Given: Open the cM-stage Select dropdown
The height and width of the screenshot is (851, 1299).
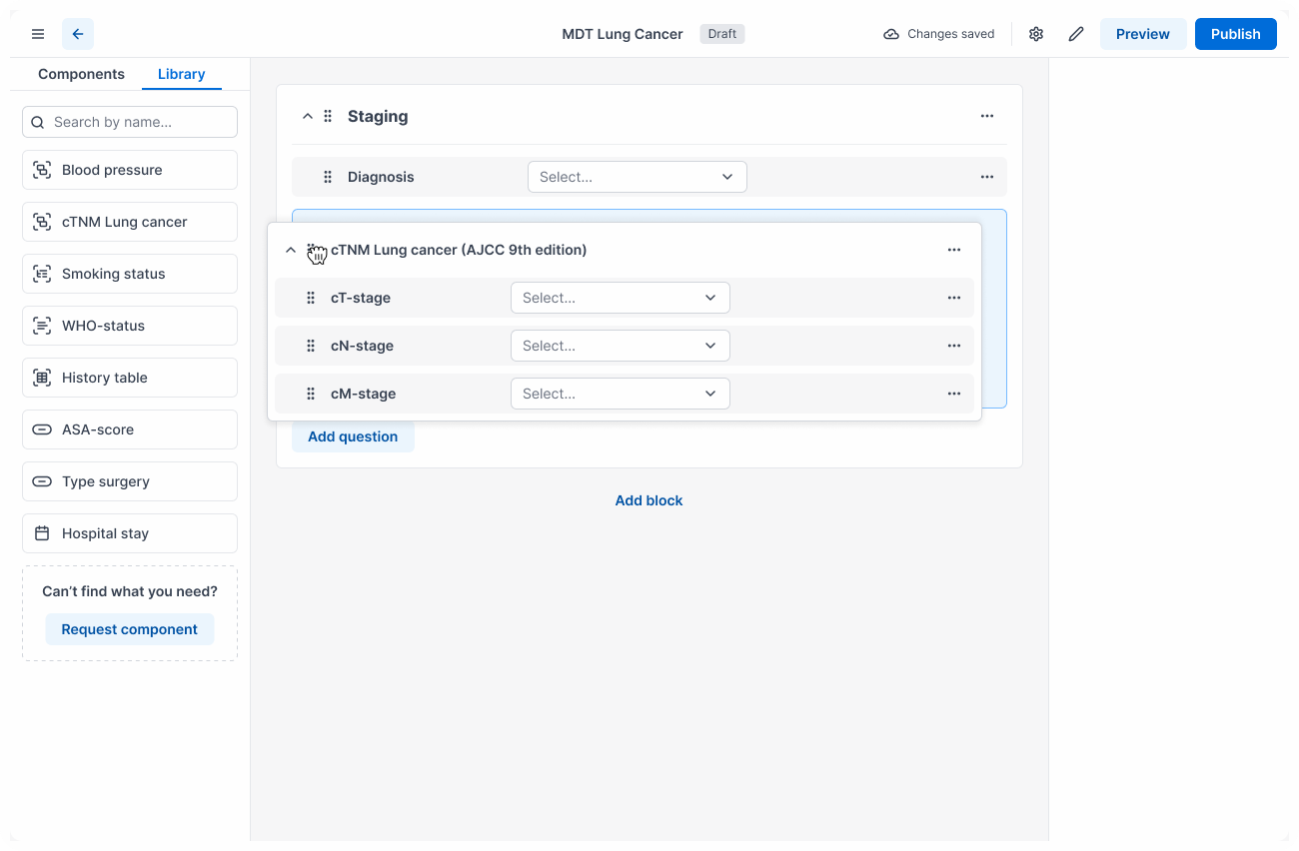Looking at the screenshot, I should [621, 394].
